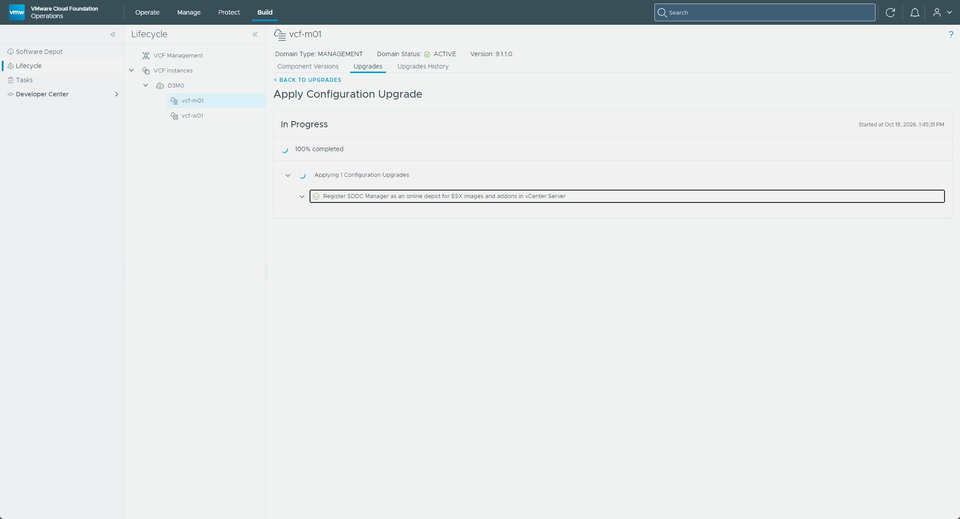
Task: Open the Upgrades History tab
Action: pyautogui.click(x=423, y=66)
